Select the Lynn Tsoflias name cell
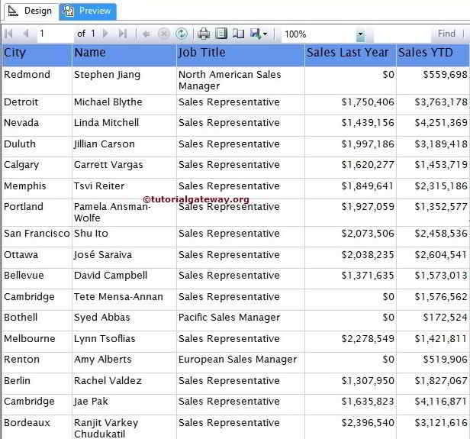 tap(124, 341)
